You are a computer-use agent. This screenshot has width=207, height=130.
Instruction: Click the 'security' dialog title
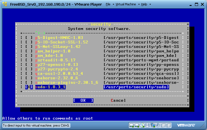101,24
